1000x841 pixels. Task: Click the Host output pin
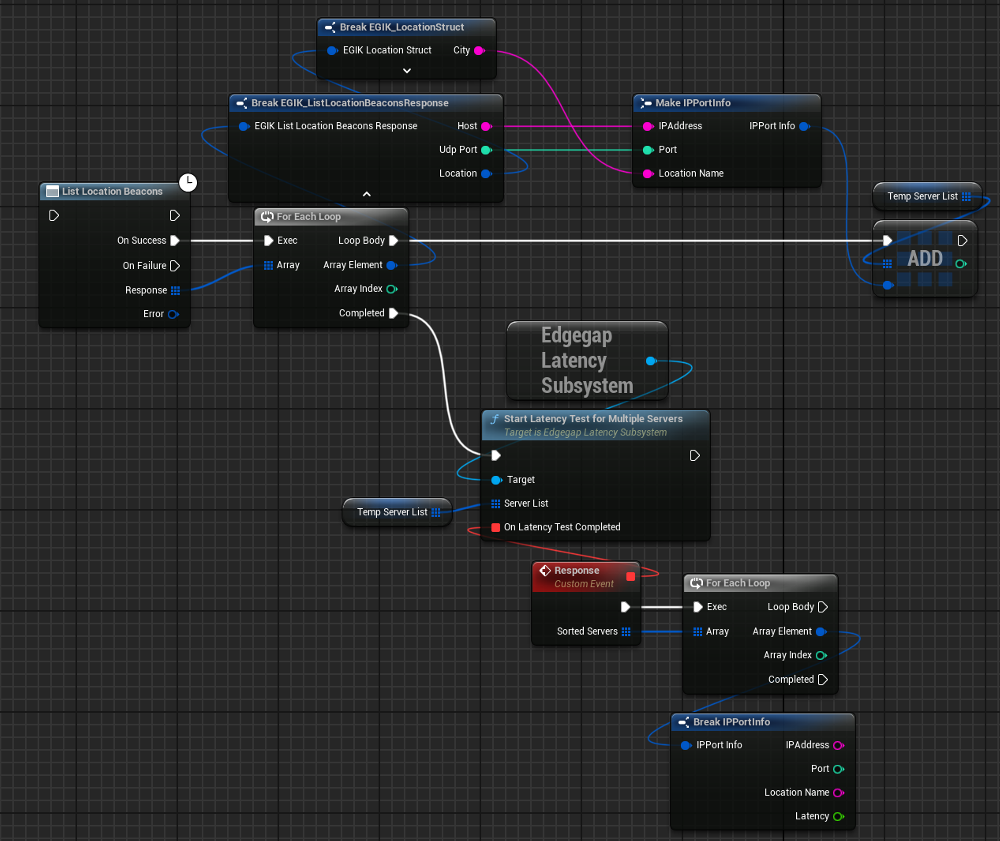pos(486,126)
